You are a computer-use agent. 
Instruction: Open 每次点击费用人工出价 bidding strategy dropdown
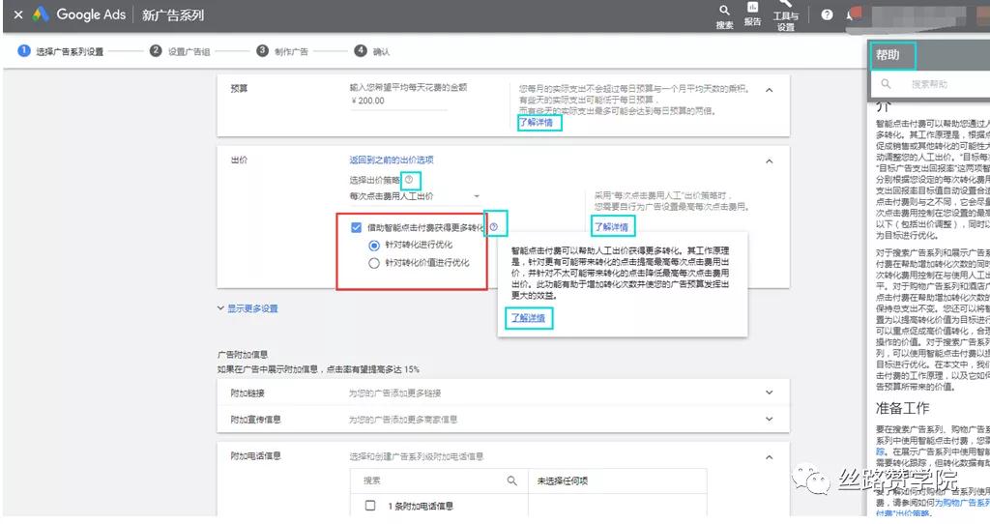[x=415, y=196]
